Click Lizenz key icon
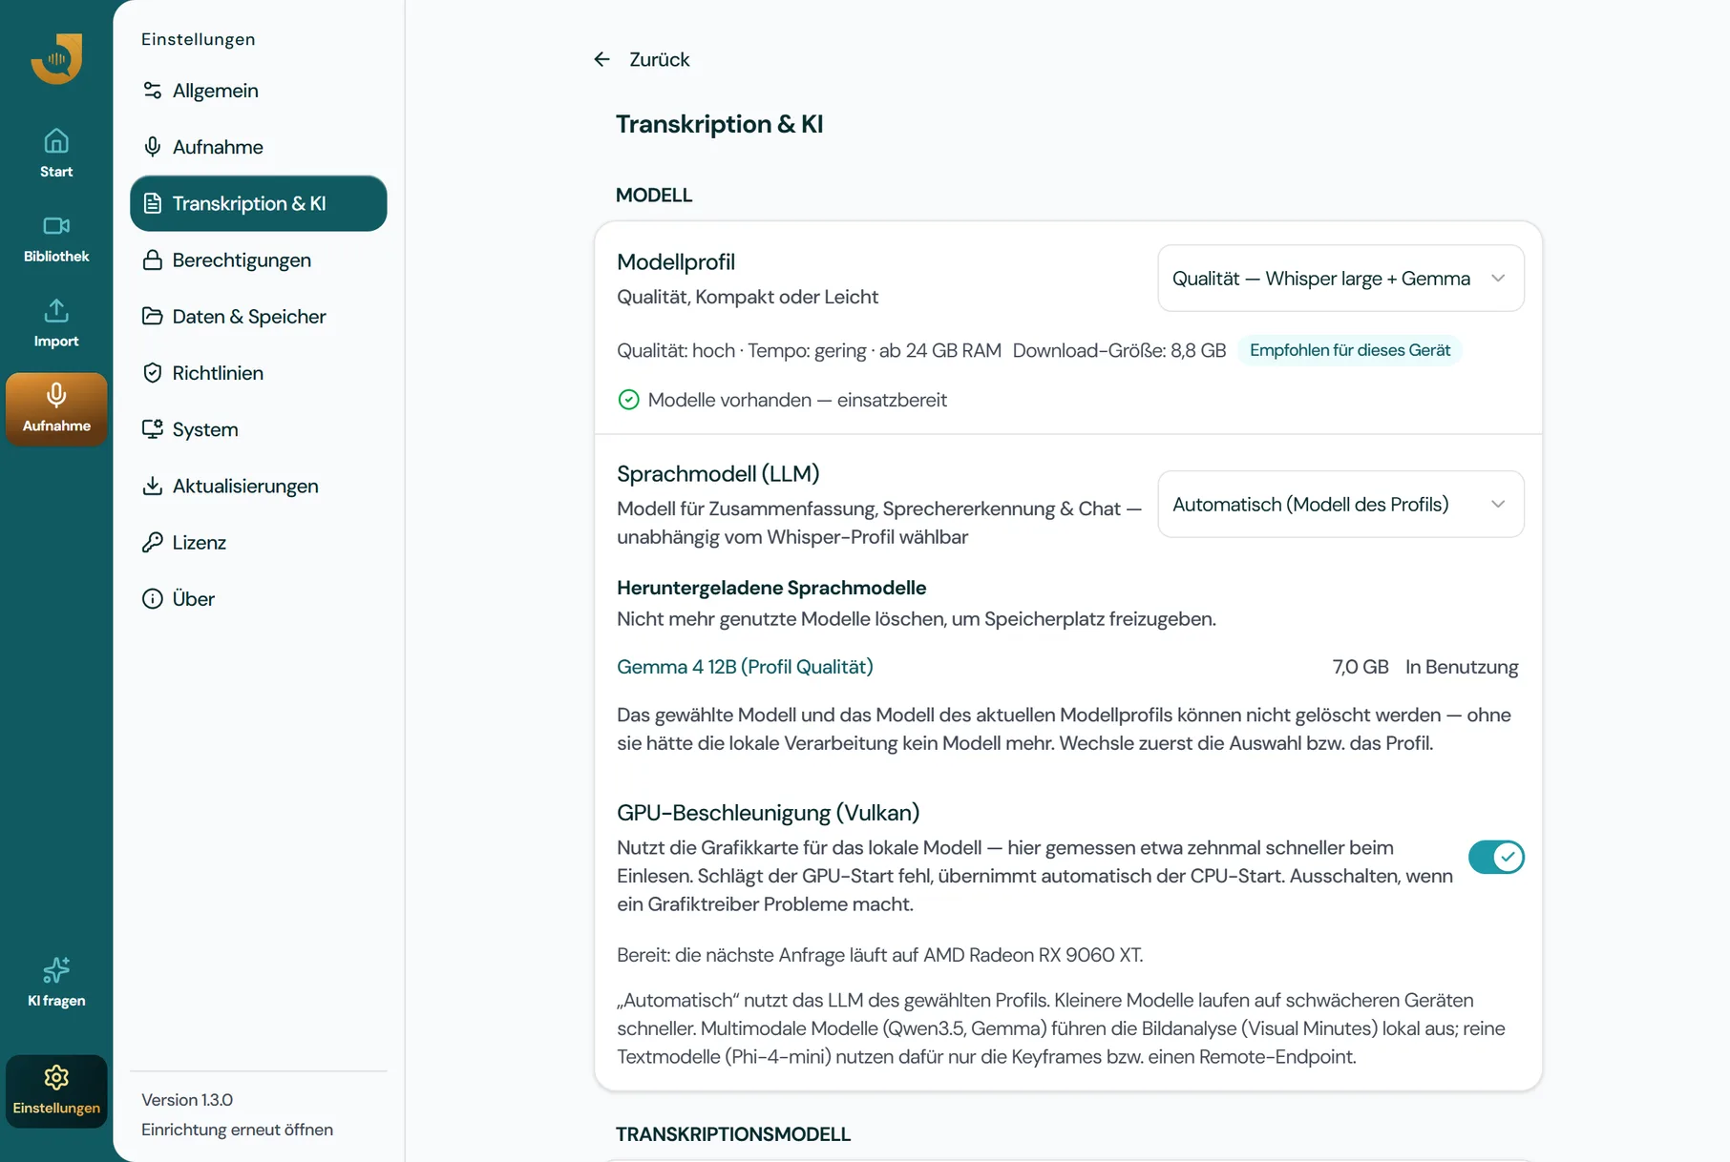Screen dimensions: 1730x1162 (152, 542)
